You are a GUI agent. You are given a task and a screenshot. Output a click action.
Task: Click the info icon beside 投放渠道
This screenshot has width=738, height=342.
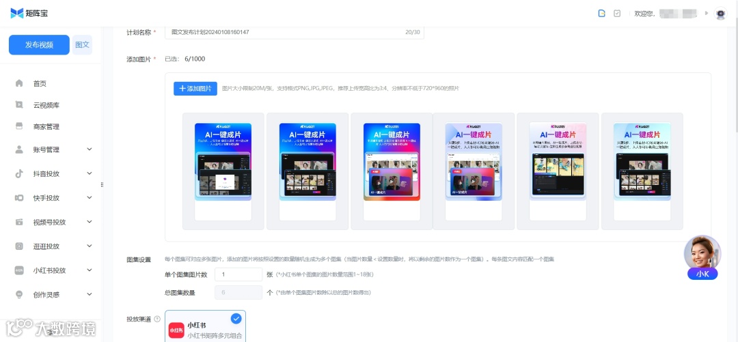click(x=157, y=319)
